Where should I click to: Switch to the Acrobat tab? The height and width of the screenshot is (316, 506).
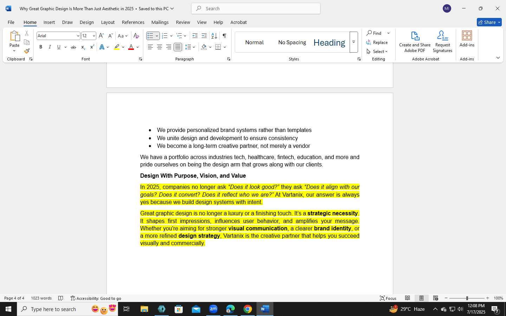(239, 22)
